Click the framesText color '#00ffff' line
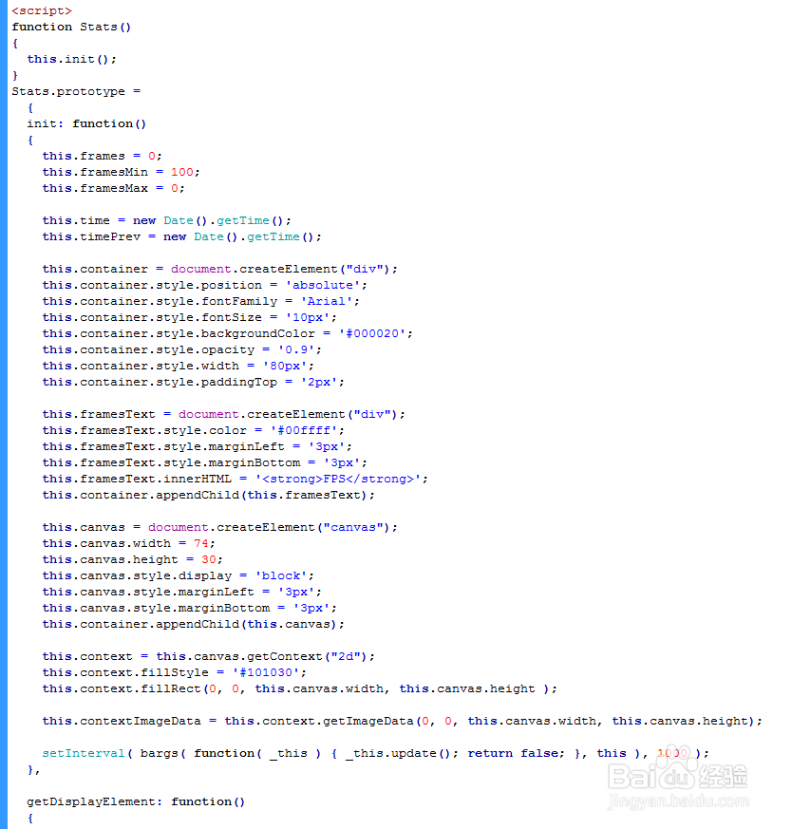Screen dimensions: 792x829 pyautogui.click(x=194, y=430)
